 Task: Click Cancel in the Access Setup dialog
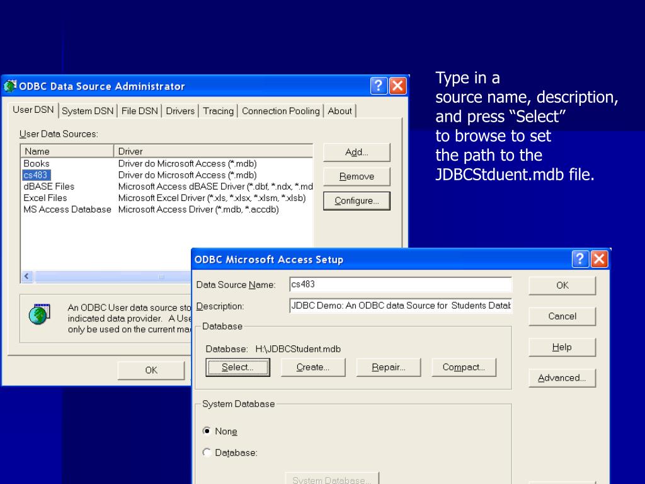(562, 316)
